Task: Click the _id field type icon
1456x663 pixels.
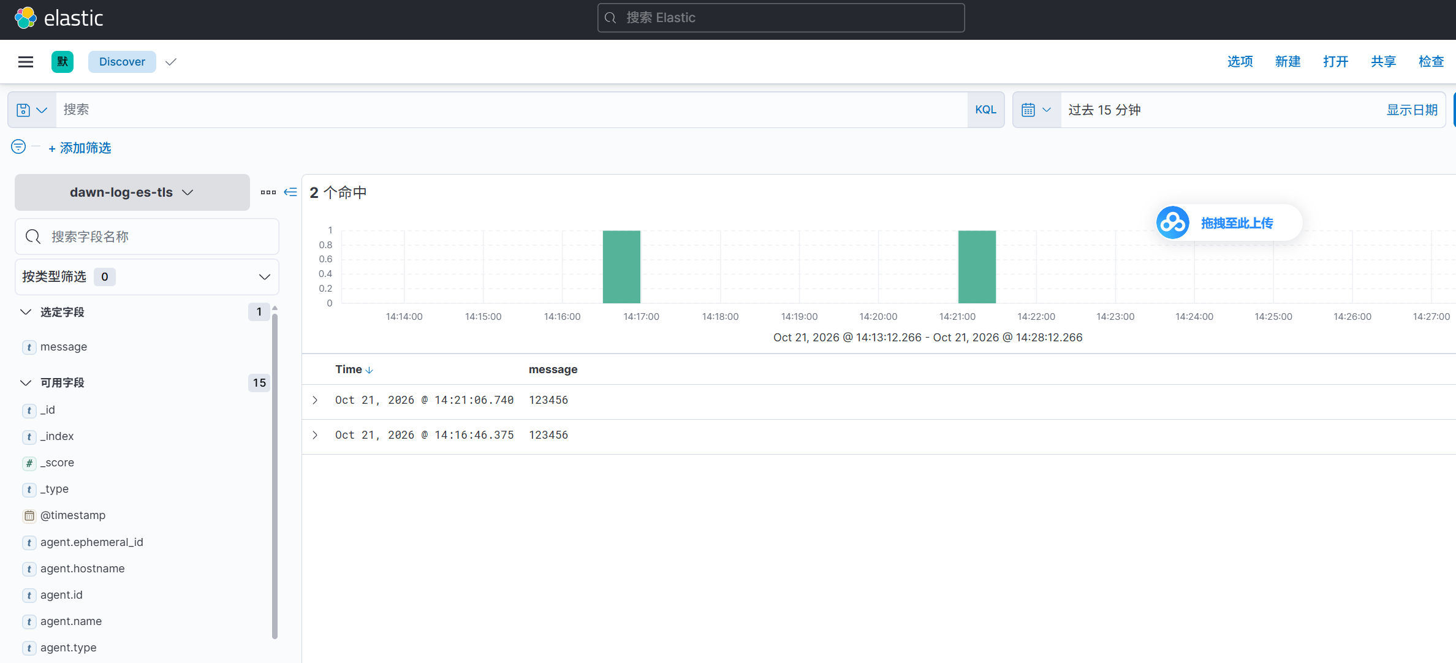Action: point(29,411)
